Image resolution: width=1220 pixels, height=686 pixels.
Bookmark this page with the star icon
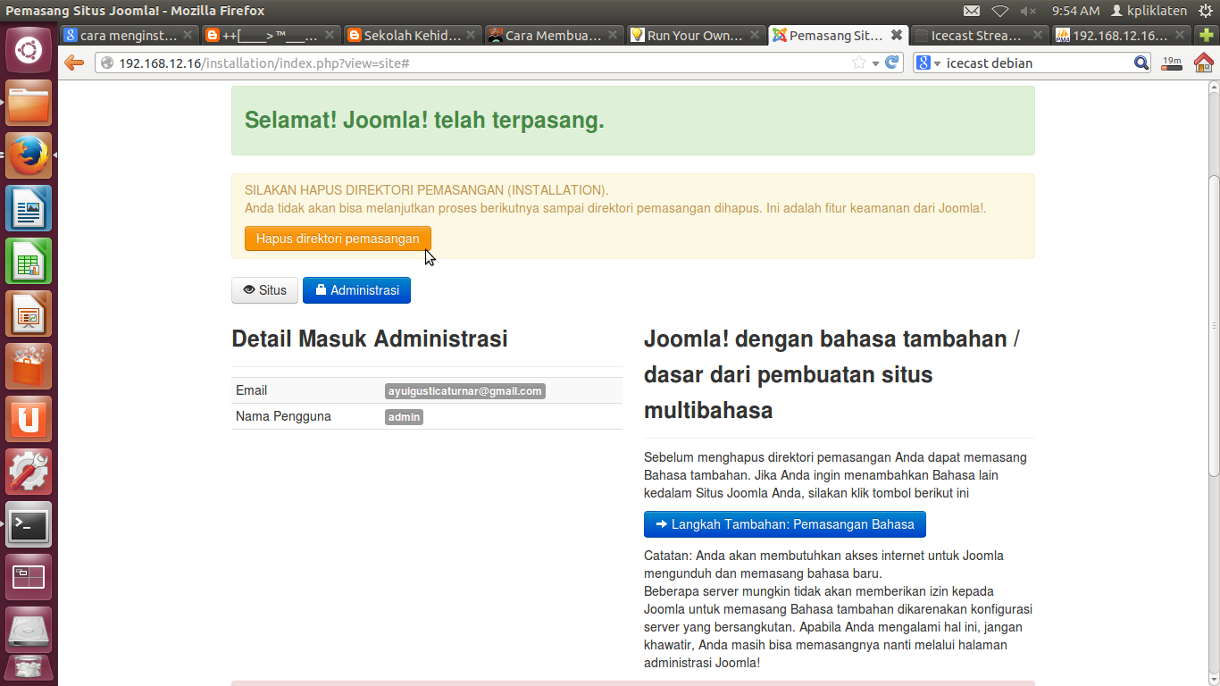point(859,63)
